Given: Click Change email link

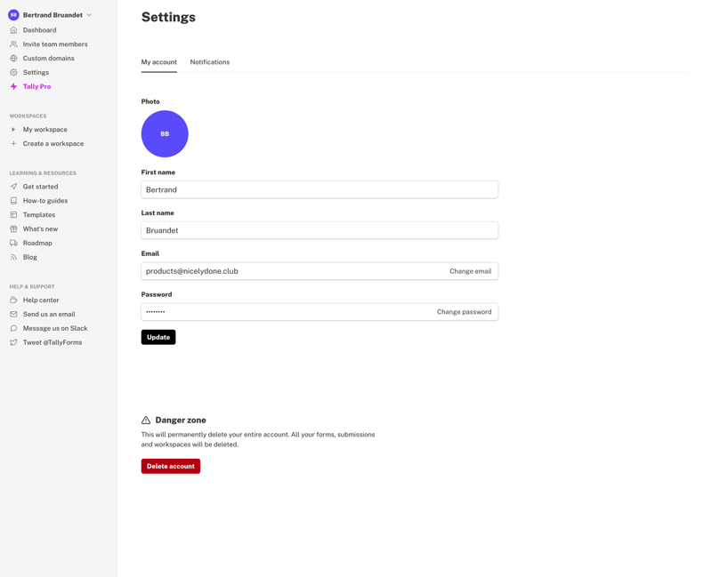Looking at the screenshot, I should [471, 271].
